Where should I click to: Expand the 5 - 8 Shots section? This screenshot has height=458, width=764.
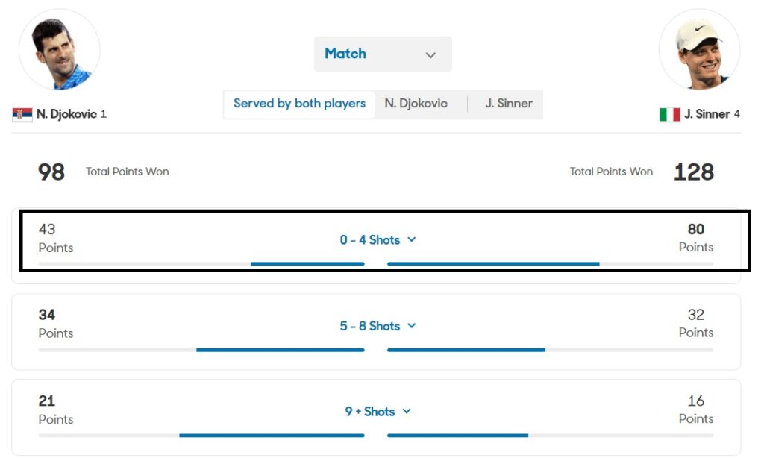(378, 326)
